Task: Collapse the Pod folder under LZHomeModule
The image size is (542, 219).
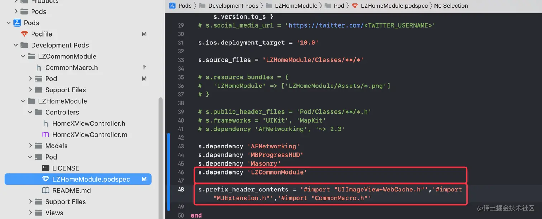Action: (30, 157)
